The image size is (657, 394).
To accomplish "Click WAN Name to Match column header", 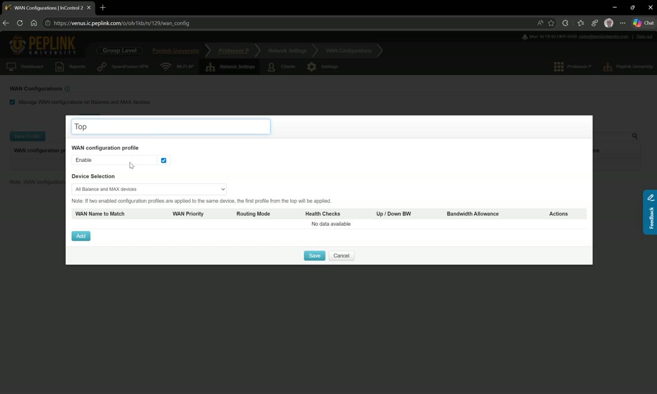I will [100, 214].
